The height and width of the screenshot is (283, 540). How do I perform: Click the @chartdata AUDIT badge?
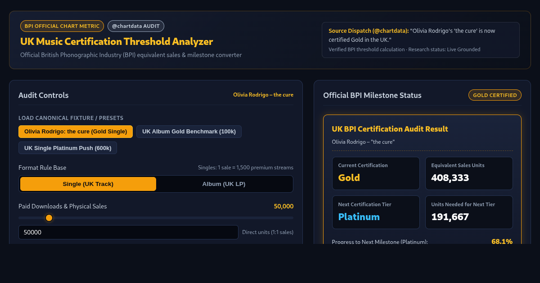[x=136, y=26]
